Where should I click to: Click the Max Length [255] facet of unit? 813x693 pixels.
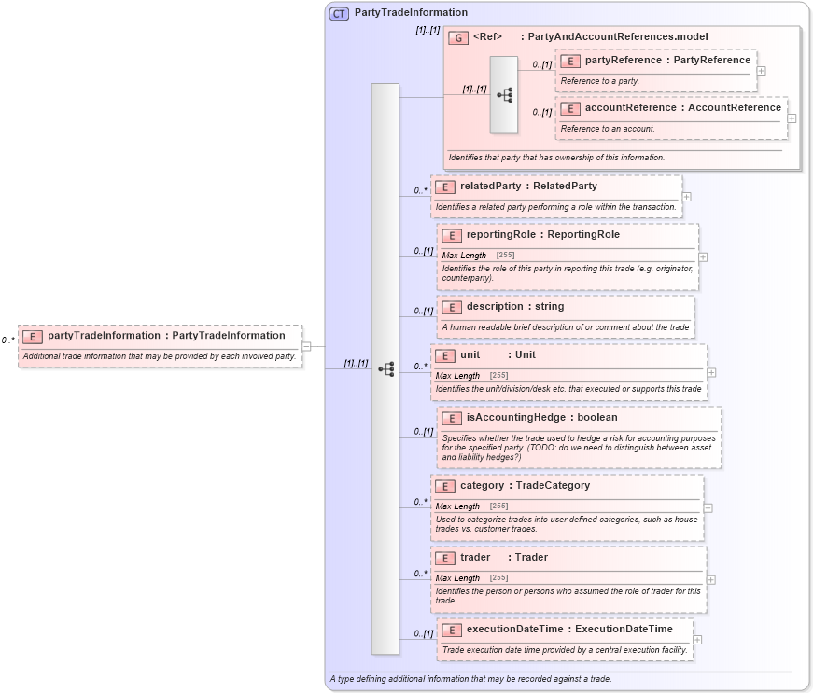coord(471,376)
